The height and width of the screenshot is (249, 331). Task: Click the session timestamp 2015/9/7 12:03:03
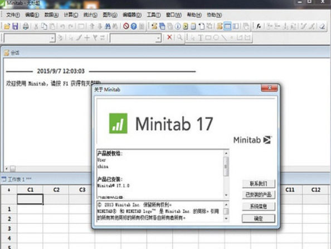(x=61, y=71)
